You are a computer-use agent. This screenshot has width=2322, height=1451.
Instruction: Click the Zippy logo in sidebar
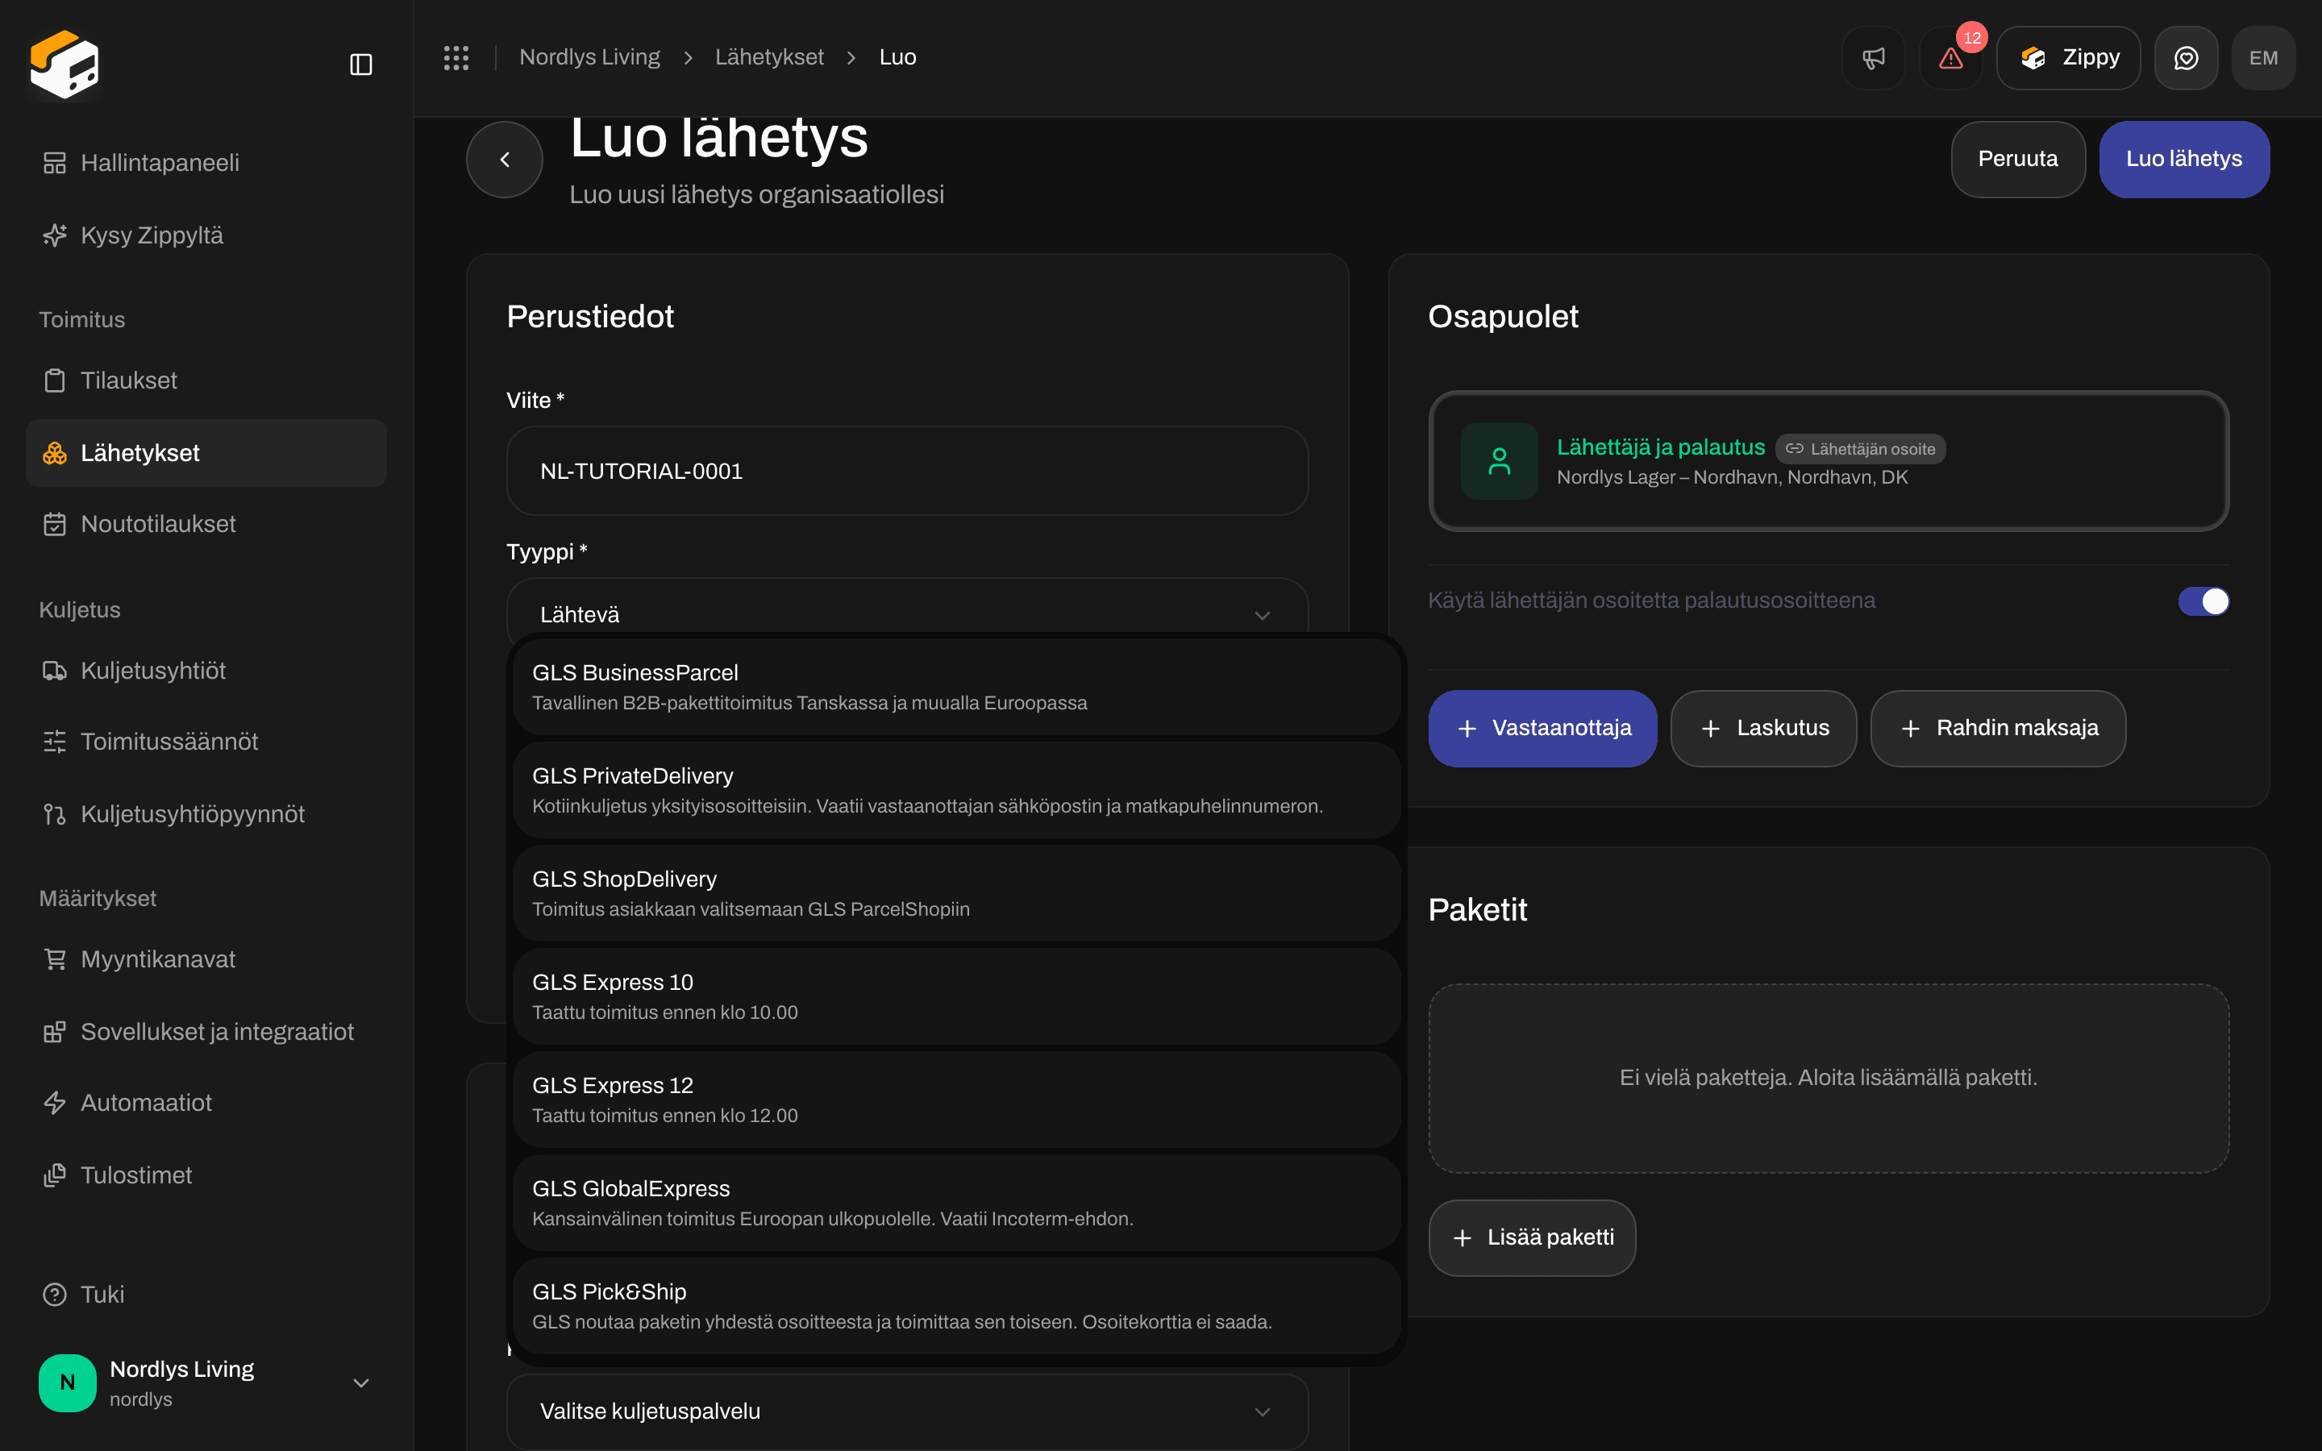tap(64, 64)
